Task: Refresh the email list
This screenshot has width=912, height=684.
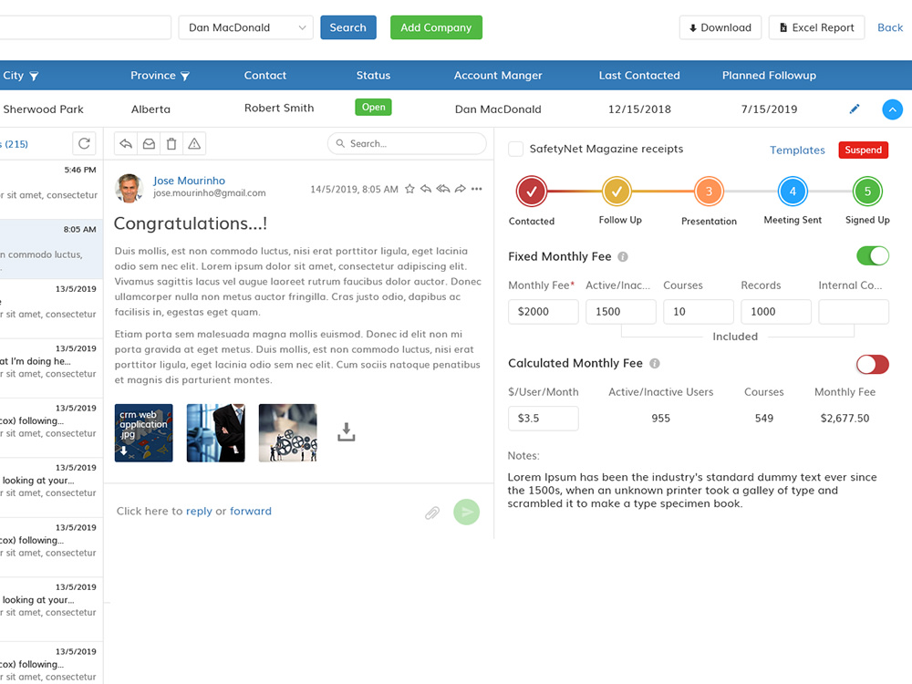Action: tap(84, 143)
